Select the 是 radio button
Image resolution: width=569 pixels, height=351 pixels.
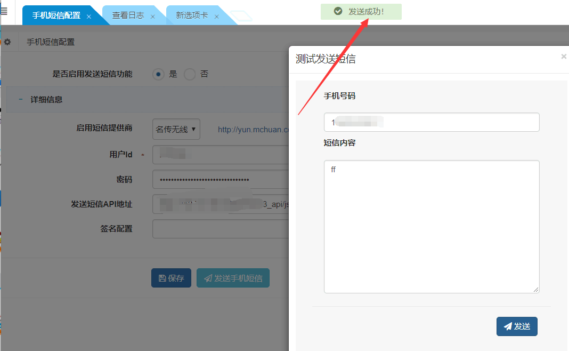(158, 74)
